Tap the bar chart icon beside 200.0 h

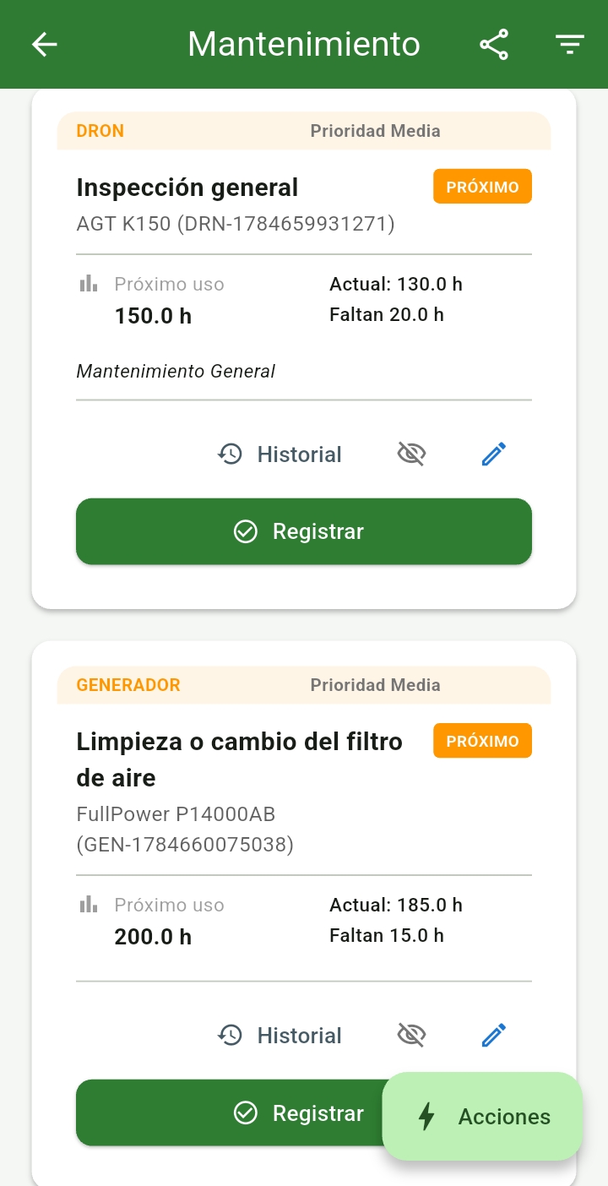point(89,905)
